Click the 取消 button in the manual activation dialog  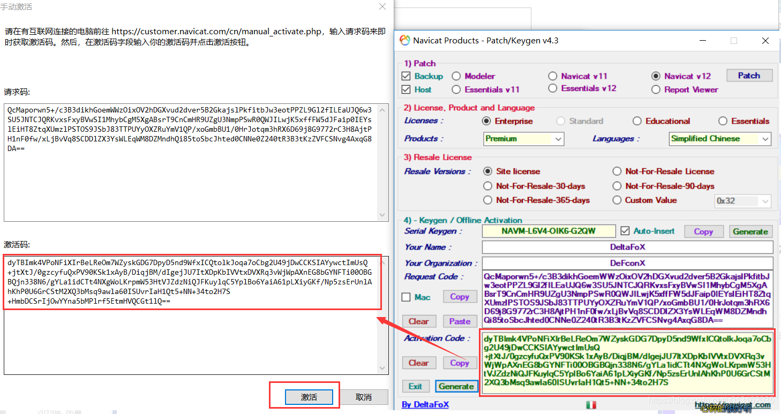coord(364,397)
